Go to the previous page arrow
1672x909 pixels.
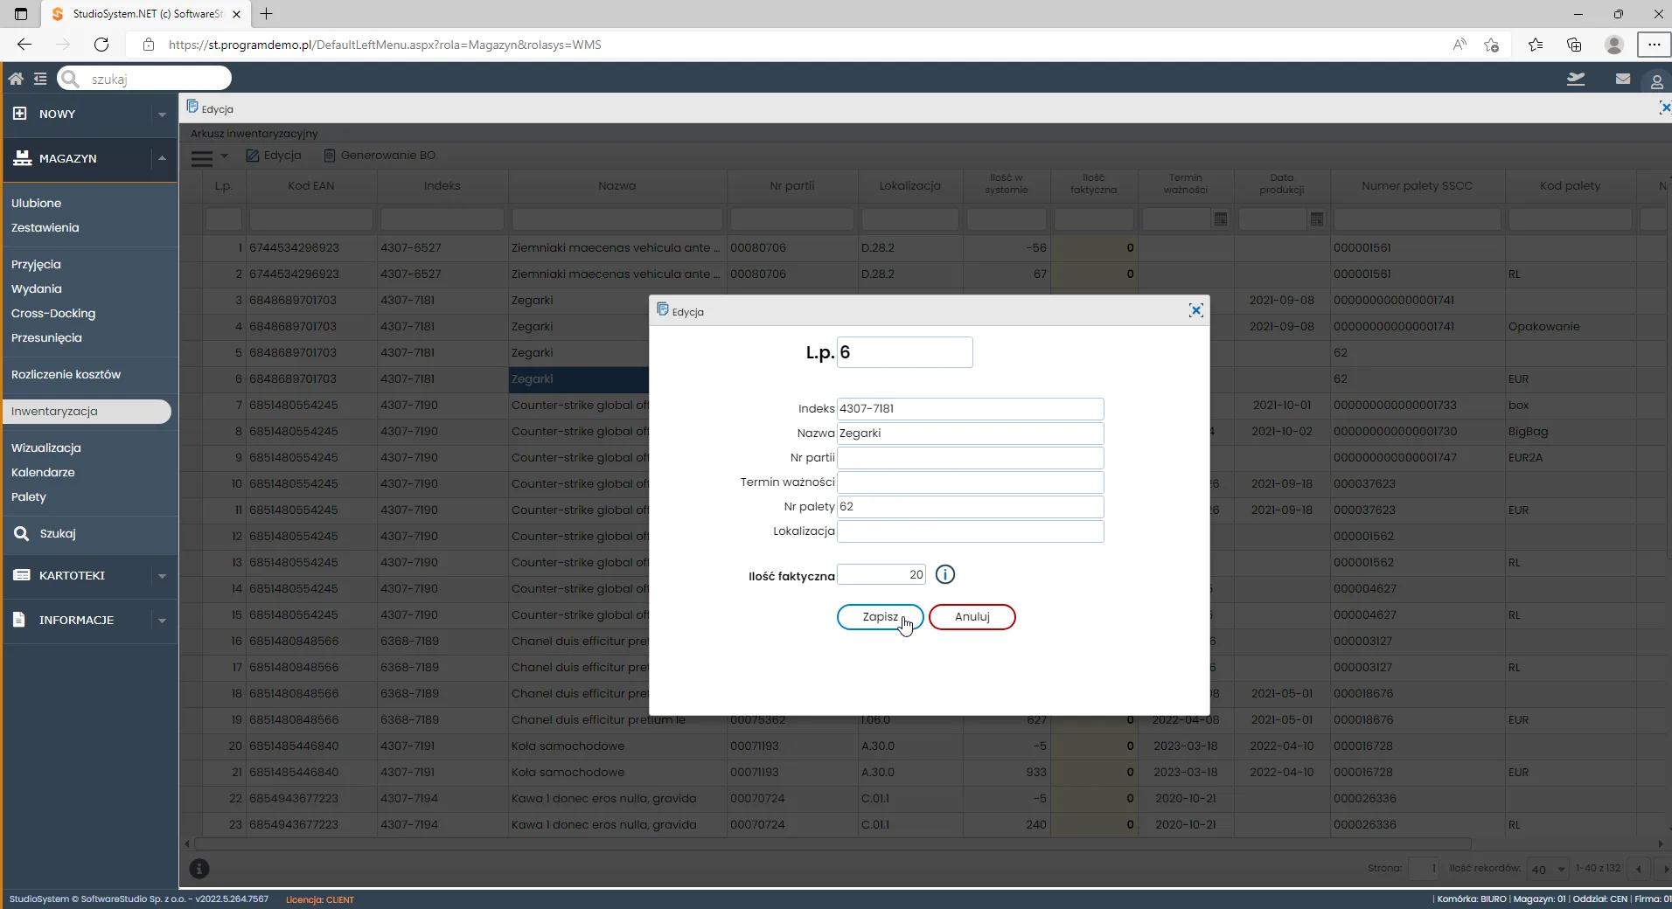click(x=1639, y=869)
